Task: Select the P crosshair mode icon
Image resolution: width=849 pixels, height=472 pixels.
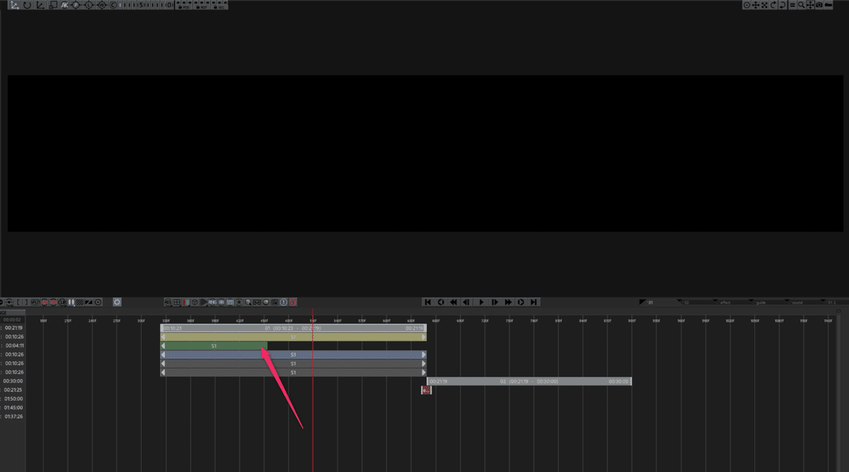Action: click(x=76, y=5)
